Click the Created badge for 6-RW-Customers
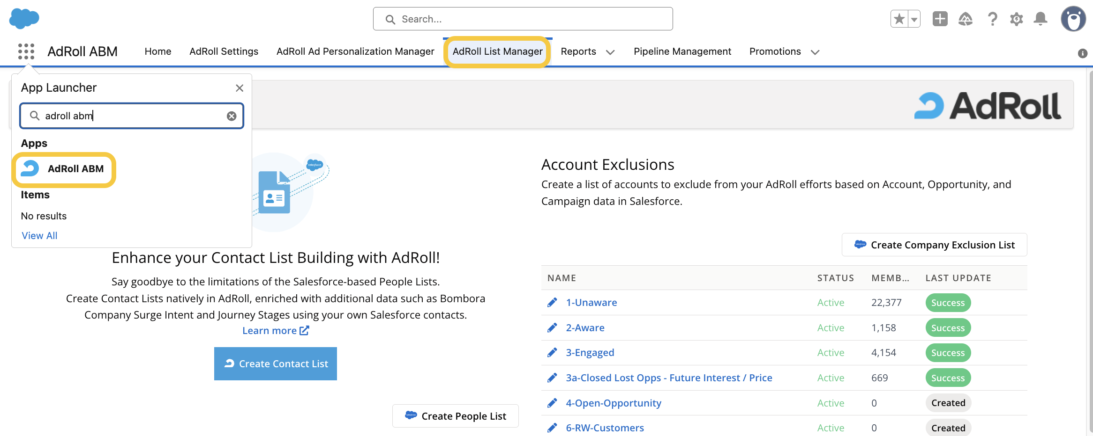This screenshot has width=1093, height=436. click(x=948, y=428)
